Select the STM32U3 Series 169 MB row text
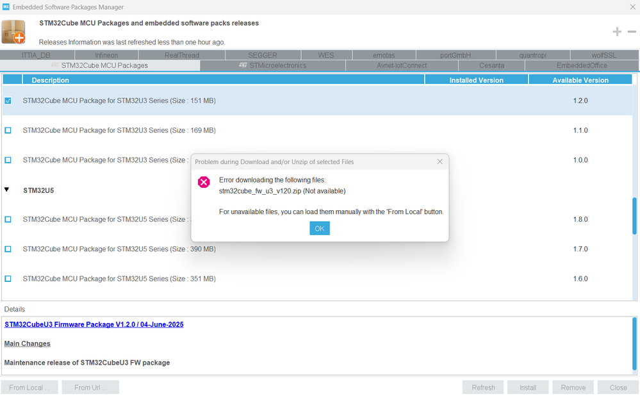640x396 pixels. click(119, 130)
